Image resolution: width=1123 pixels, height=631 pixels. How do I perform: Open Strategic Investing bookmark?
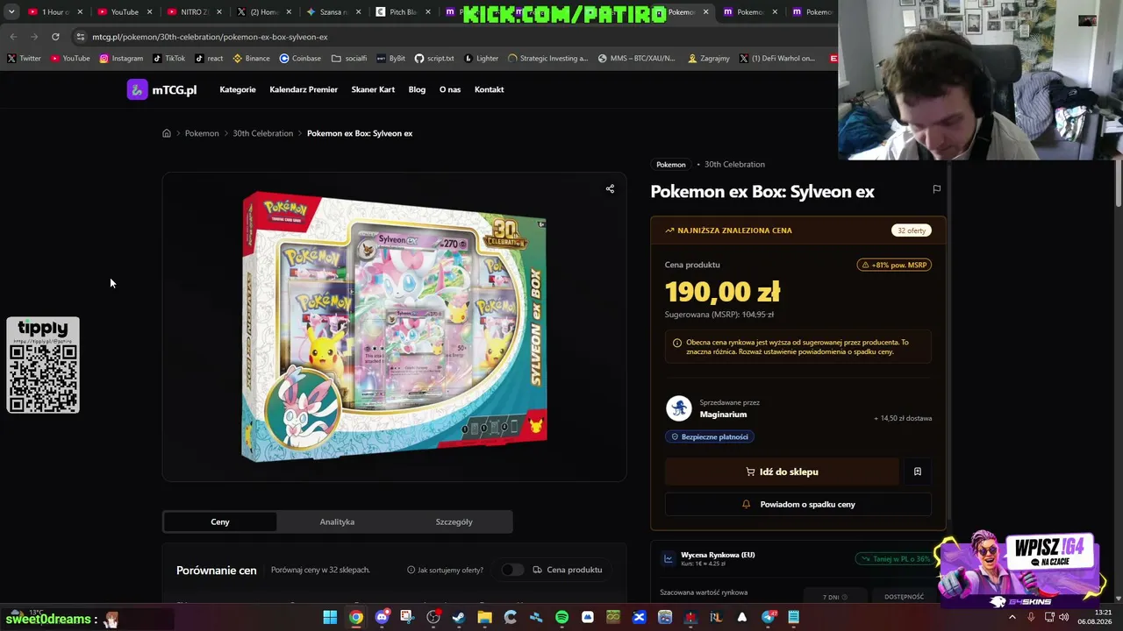pos(547,59)
